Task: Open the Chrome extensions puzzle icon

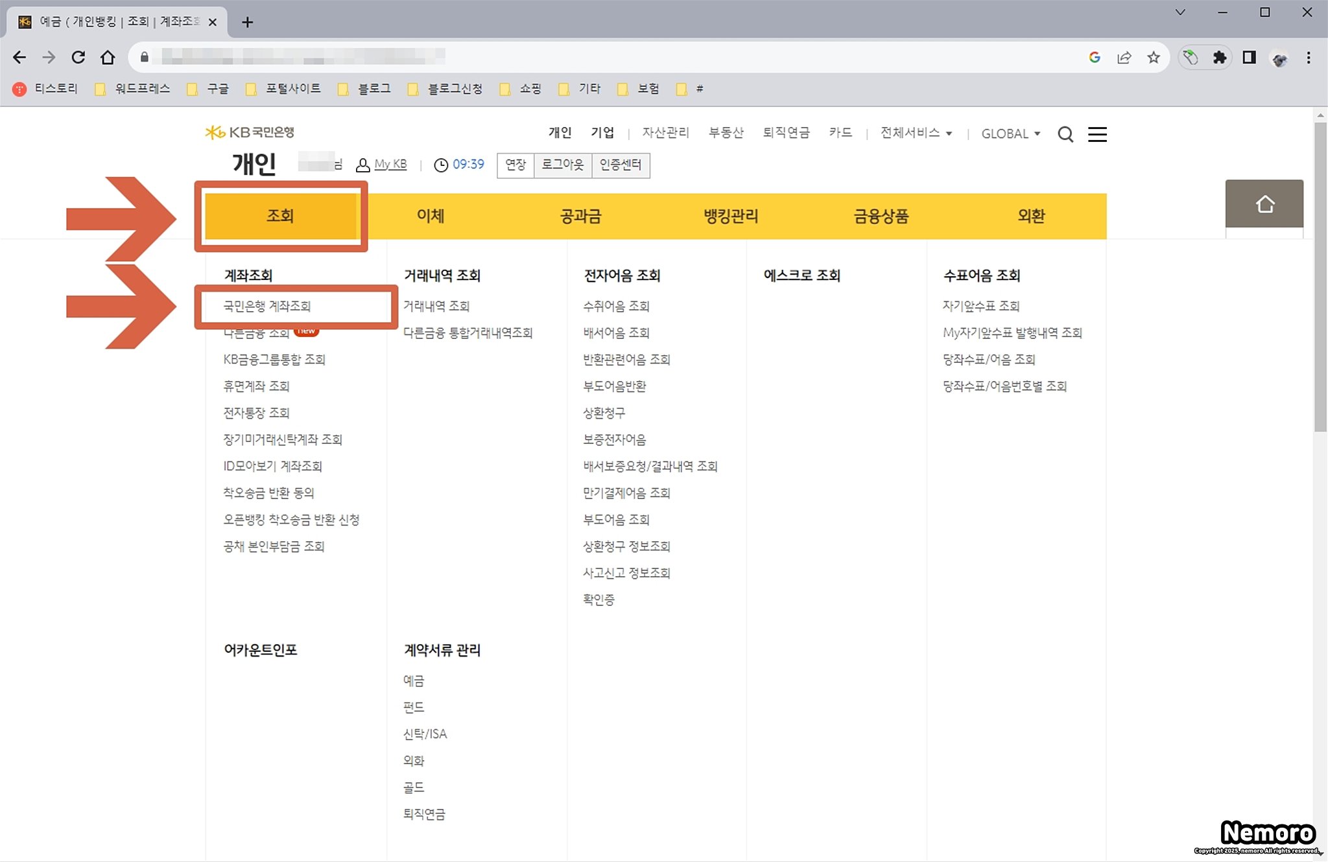Action: (1220, 58)
